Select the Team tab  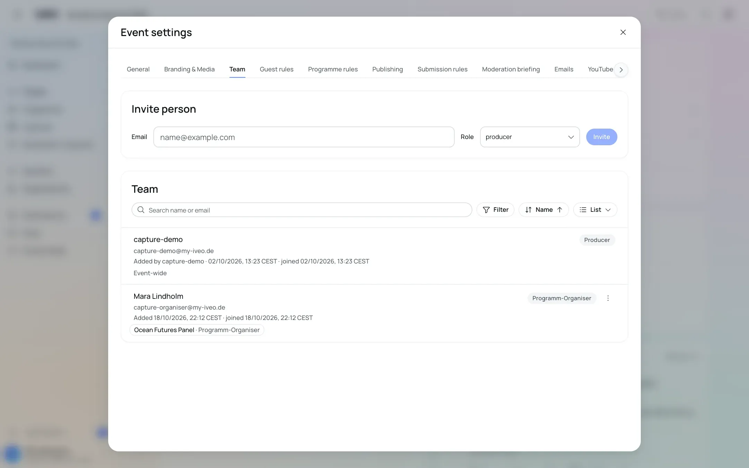point(237,69)
